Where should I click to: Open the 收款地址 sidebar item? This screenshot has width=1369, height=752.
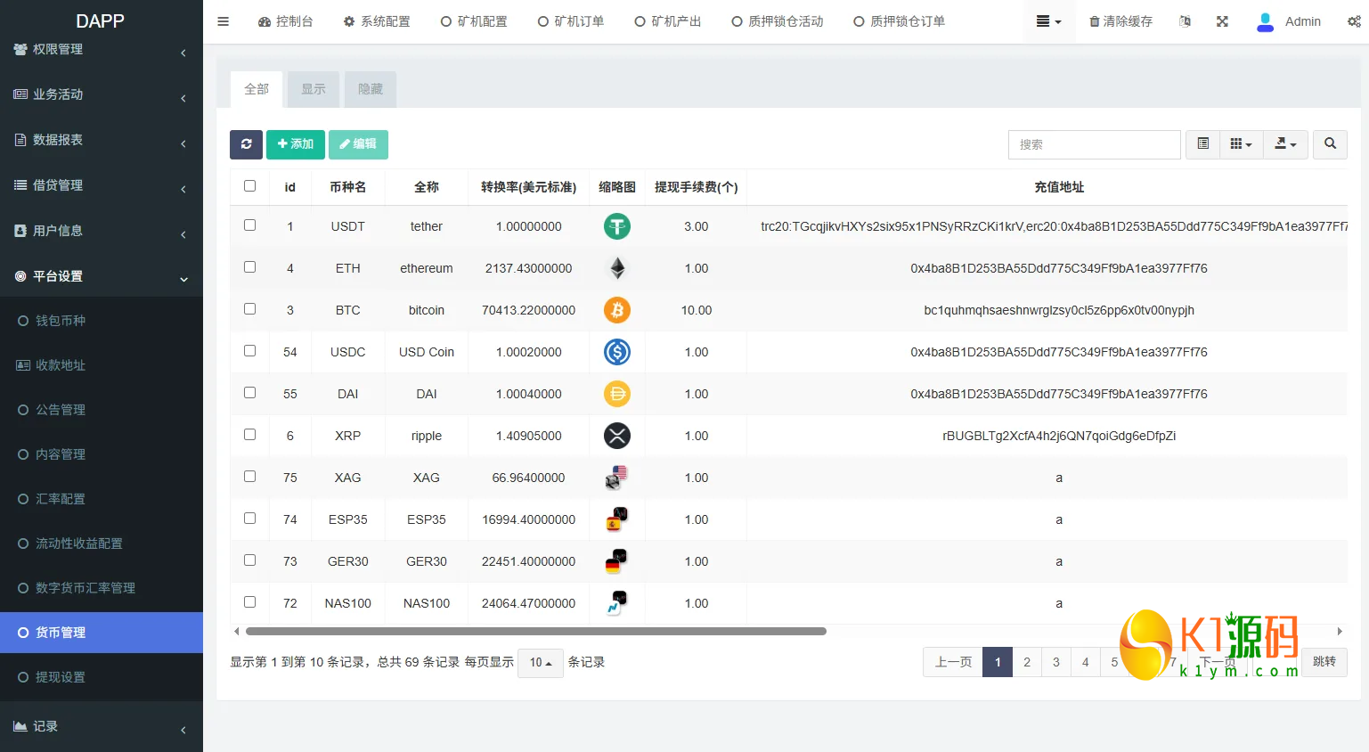tap(102, 365)
